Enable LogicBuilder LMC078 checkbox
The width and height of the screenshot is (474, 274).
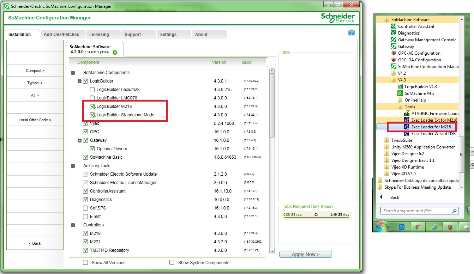[x=92, y=98]
